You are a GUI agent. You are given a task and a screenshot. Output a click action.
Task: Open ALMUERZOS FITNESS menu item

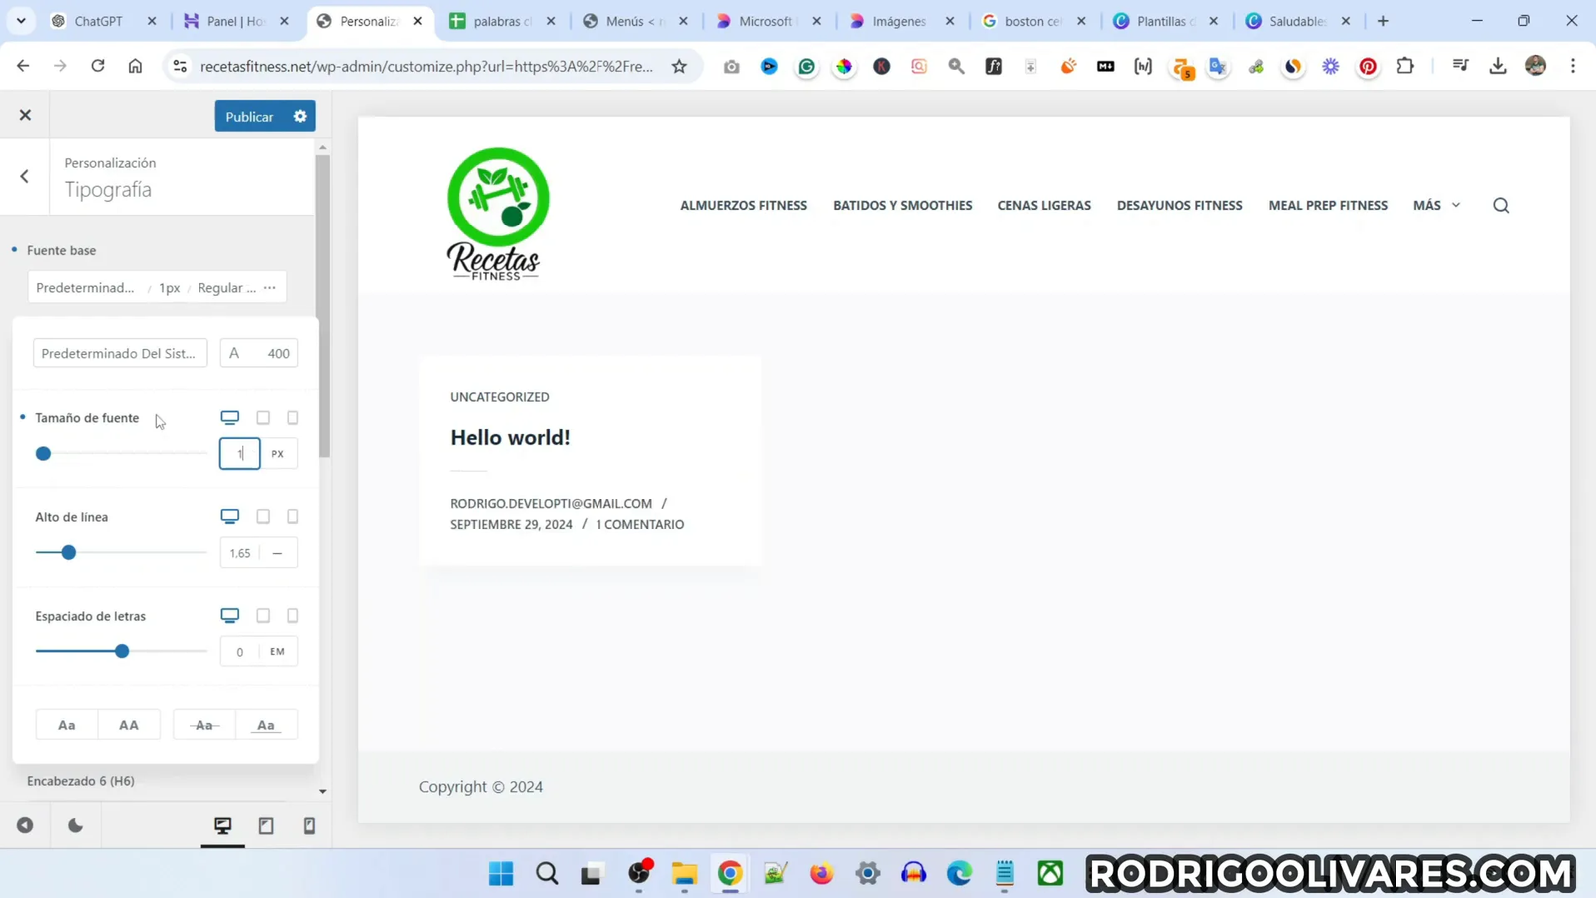pos(743,205)
